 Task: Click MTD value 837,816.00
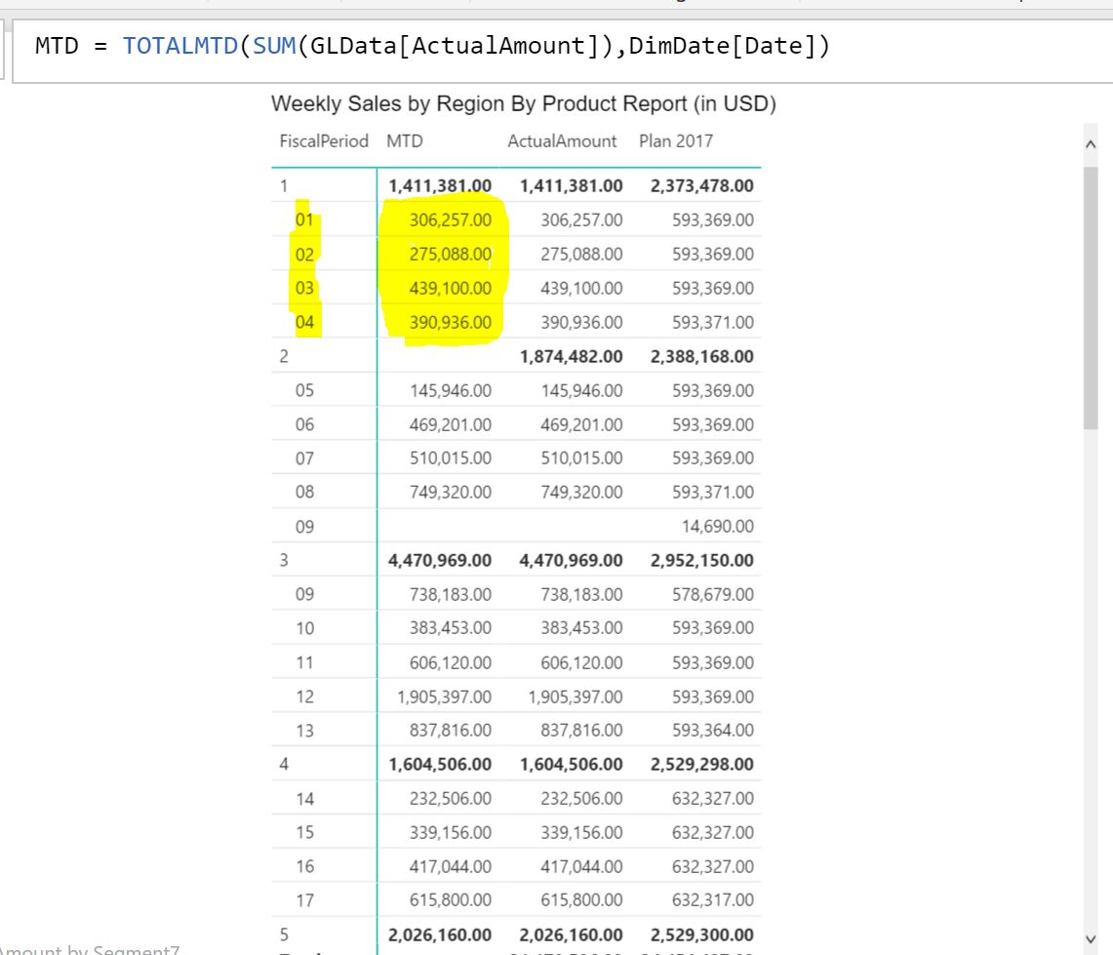pyautogui.click(x=450, y=730)
